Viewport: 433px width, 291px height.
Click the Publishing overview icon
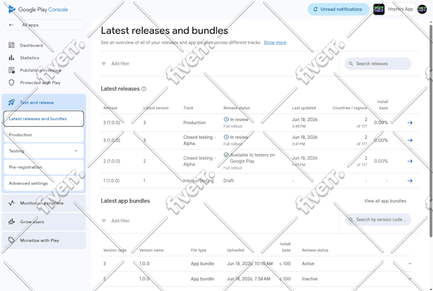11,70
